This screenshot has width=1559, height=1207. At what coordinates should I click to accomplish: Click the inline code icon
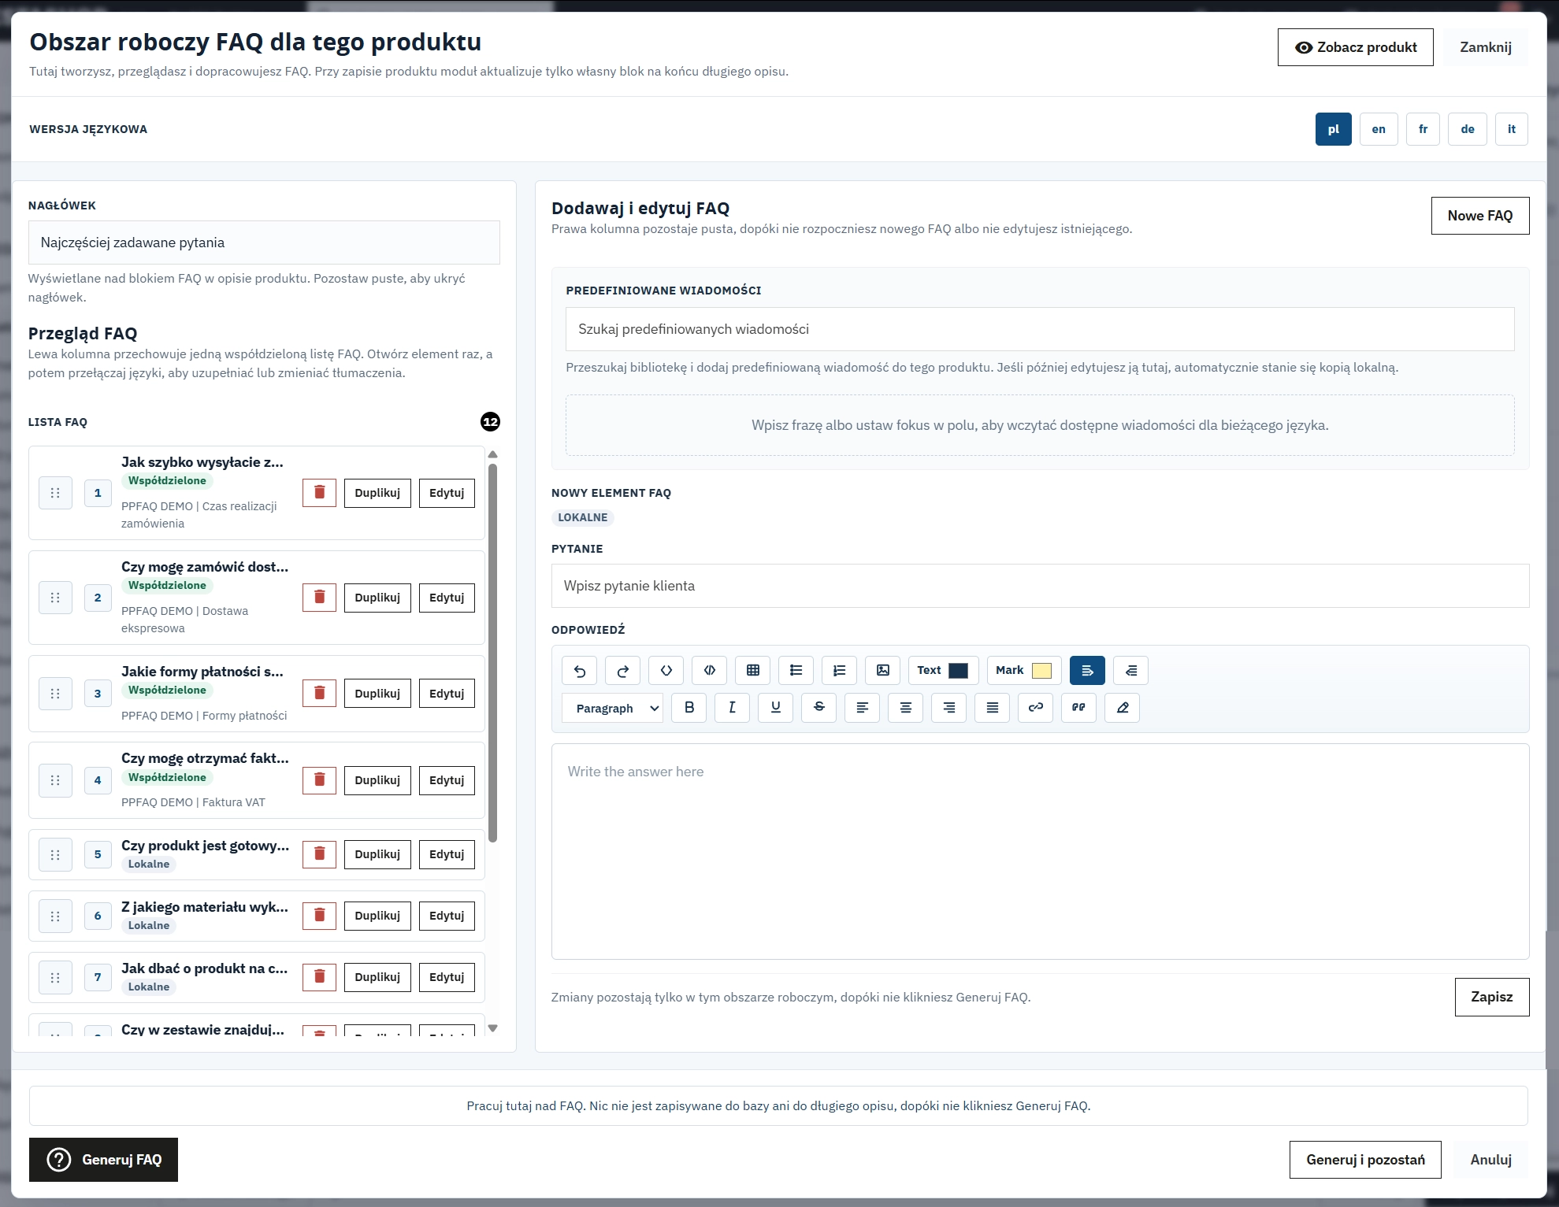click(666, 670)
